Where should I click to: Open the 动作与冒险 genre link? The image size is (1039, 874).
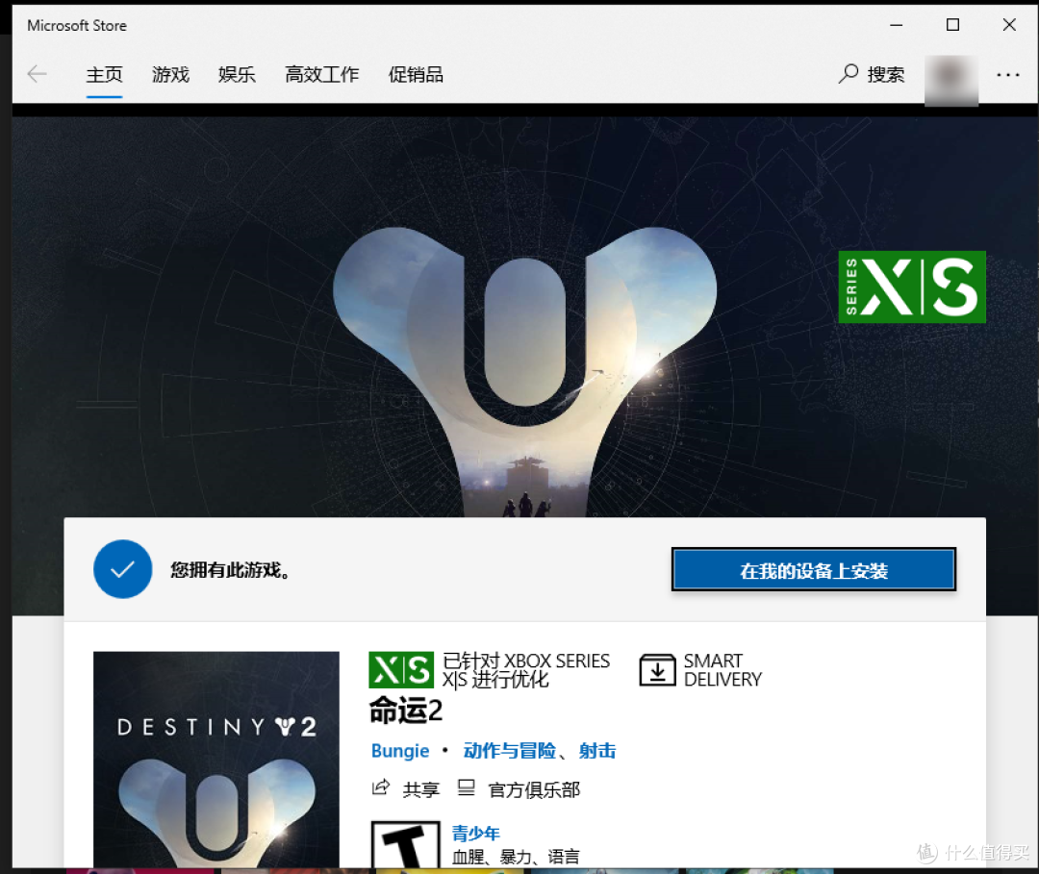510,751
